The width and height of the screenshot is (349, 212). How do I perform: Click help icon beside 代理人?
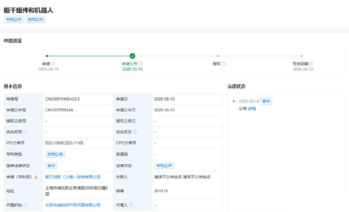pos(131,205)
